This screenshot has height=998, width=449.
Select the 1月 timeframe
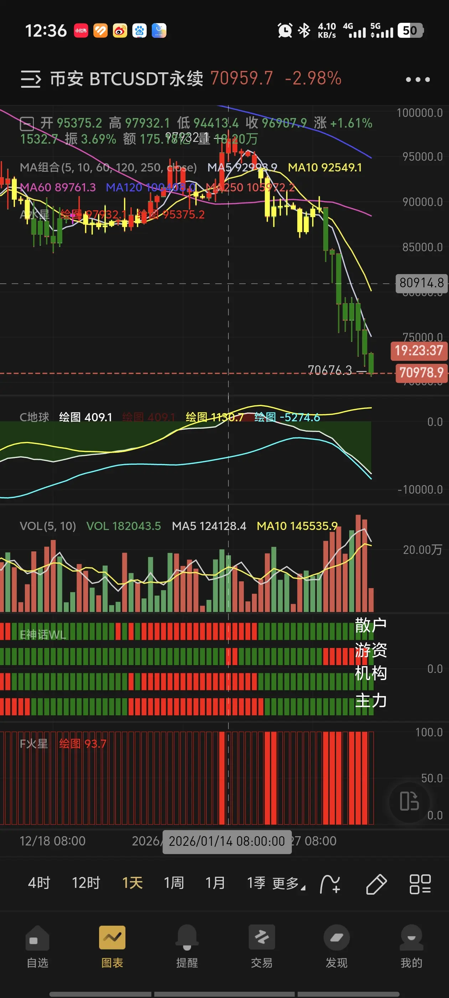tap(215, 883)
